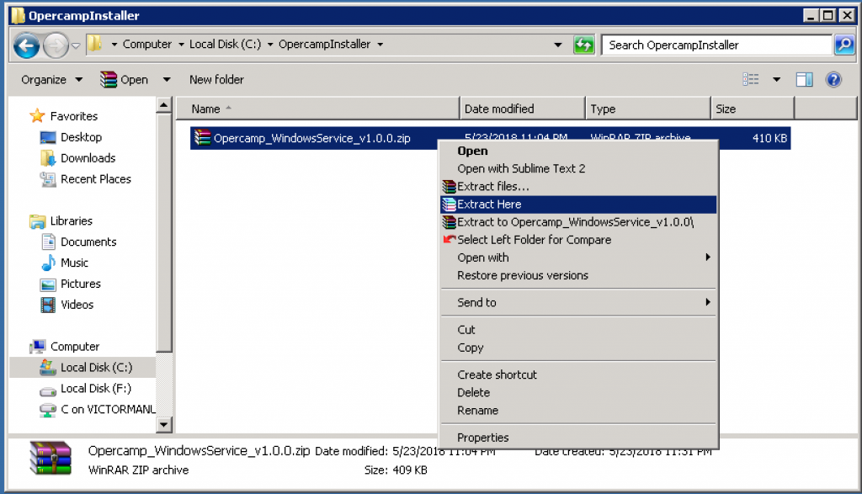862x494 pixels.
Task: Open the Organize dropdown menu
Action: tap(52, 80)
